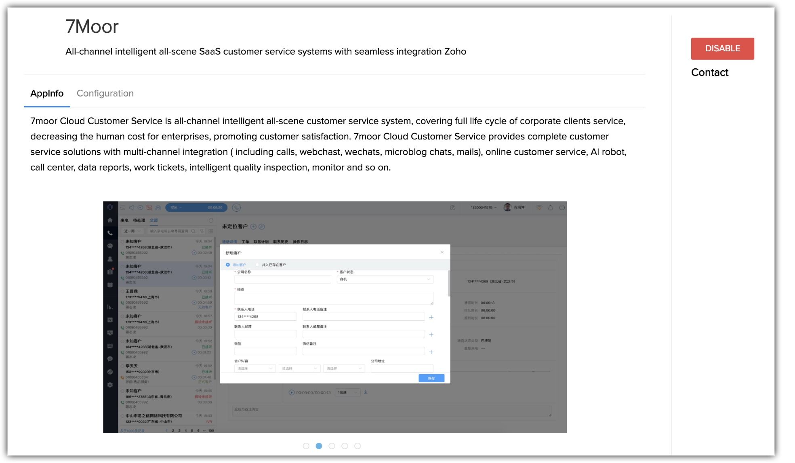Click the notification bell icon
The image size is (795, 463).
tap(550, 208)
